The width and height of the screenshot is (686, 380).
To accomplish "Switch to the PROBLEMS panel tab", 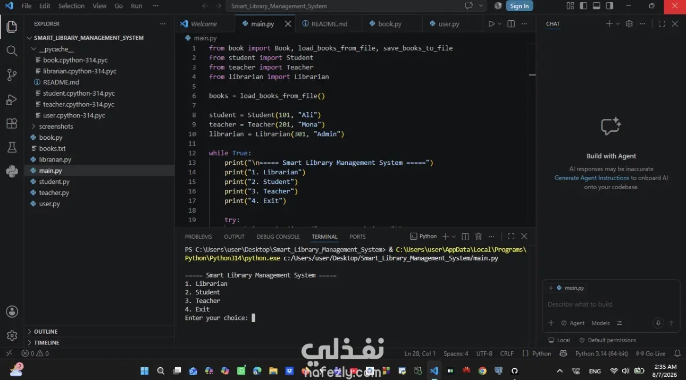I will (198, 237).
